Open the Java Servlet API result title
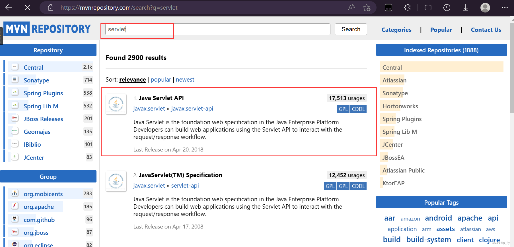The width and height of the screenshot is (514, 247). tap(161, 98)
